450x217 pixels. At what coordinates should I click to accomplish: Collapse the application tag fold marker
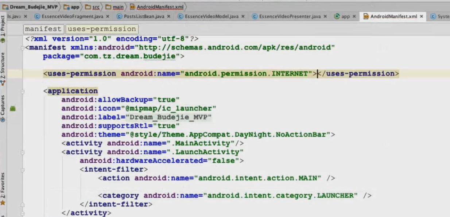(x=23, y=92)
